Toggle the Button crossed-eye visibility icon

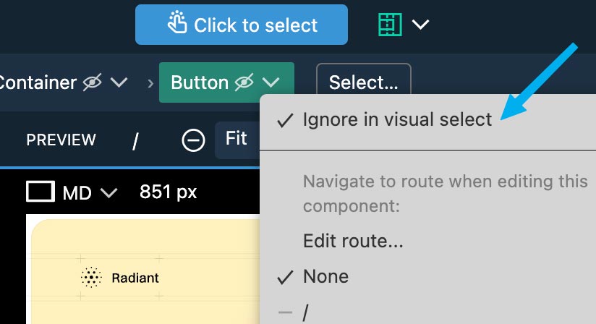pyautogui.click(x=244, y=82)
